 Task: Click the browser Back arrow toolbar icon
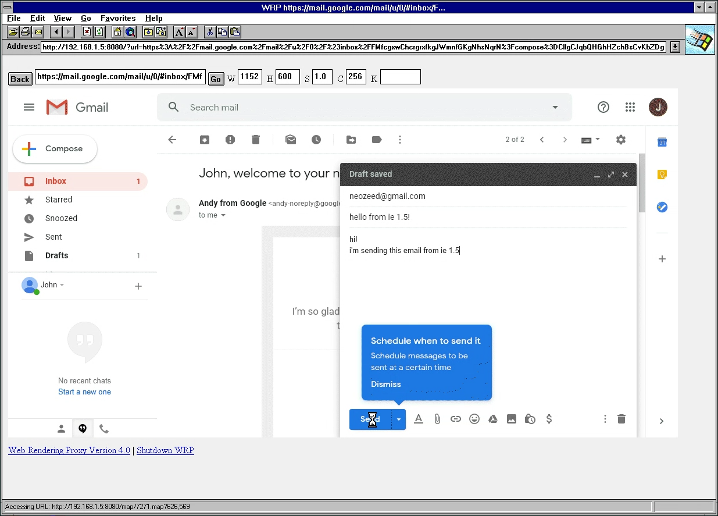click(x=56, y=32)
